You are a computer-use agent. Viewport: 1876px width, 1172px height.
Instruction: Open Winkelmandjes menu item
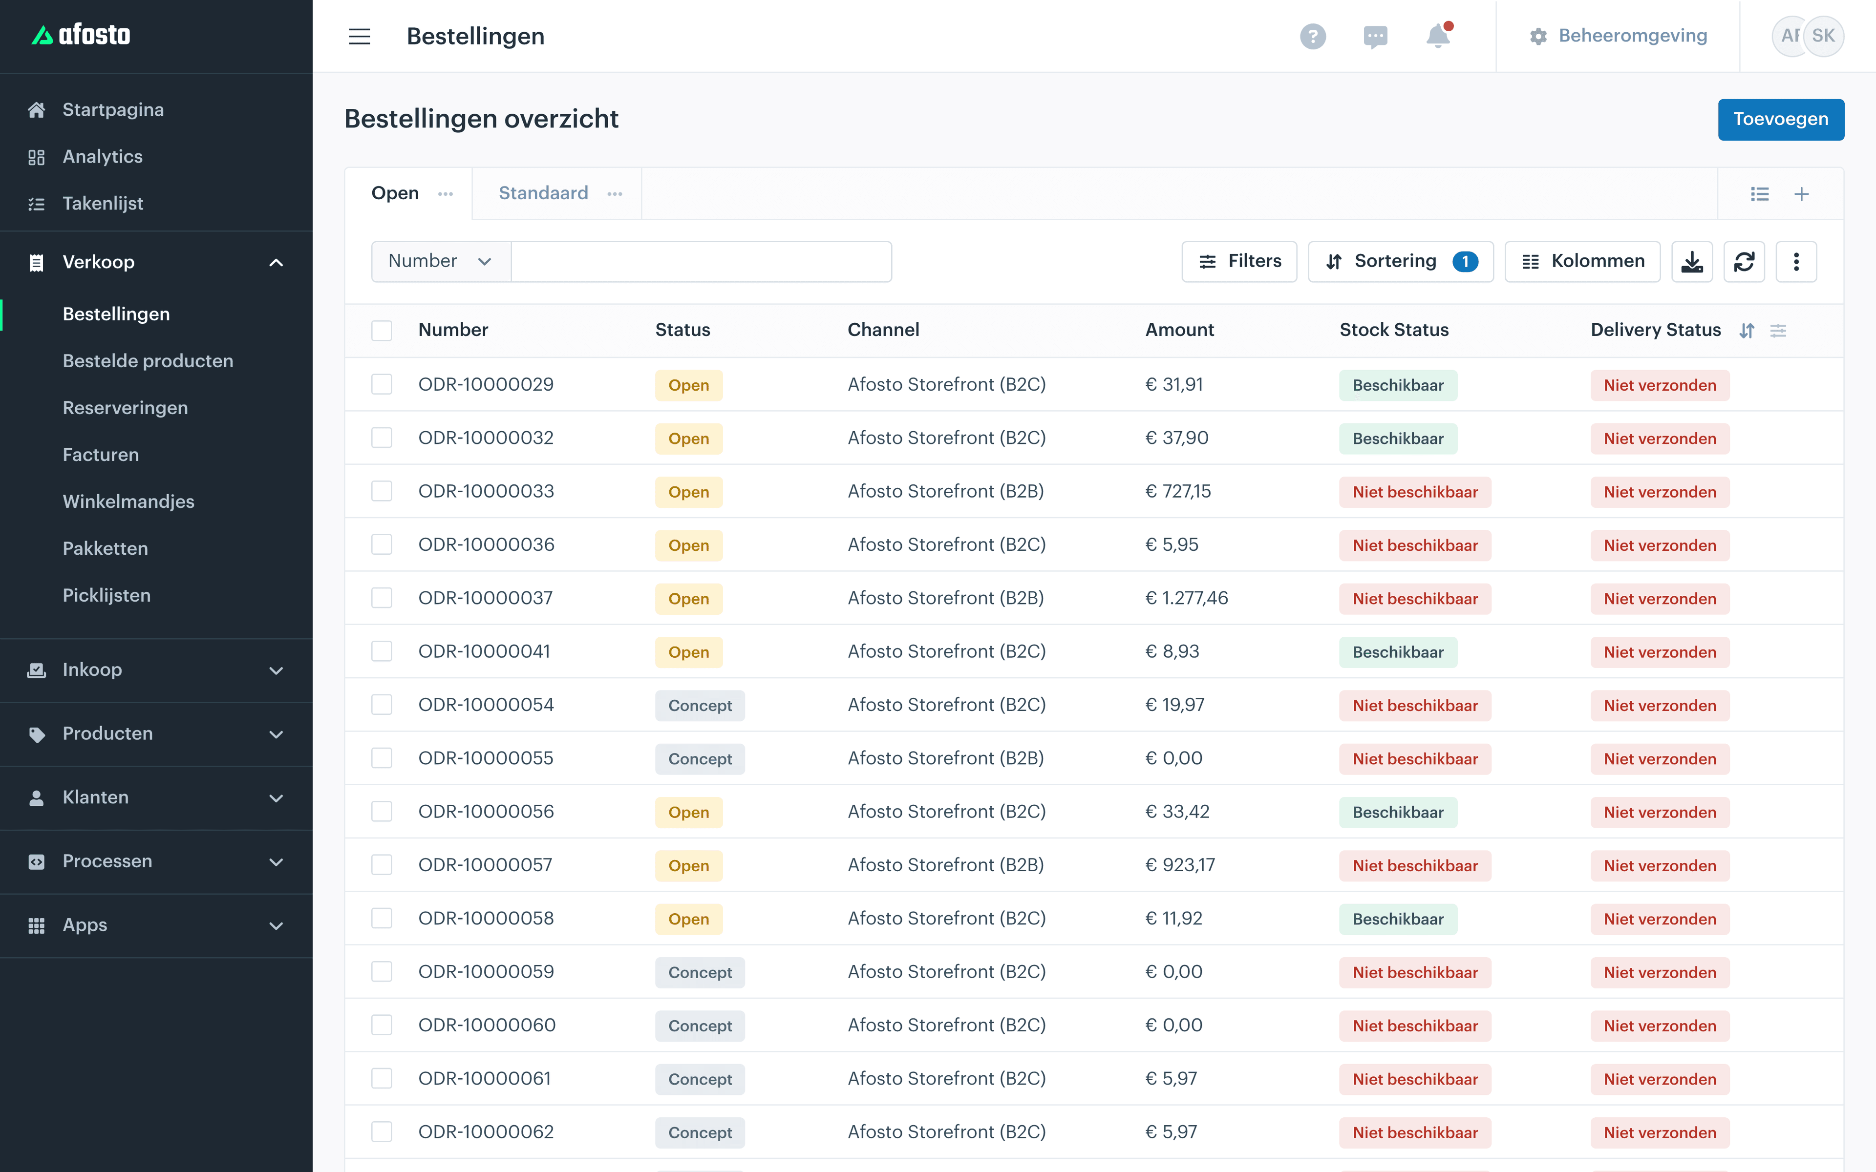(x=128, y=502)
